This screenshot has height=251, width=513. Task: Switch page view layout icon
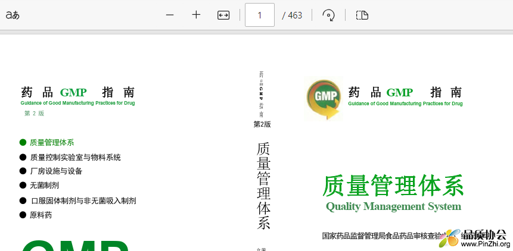coord(362,15)
